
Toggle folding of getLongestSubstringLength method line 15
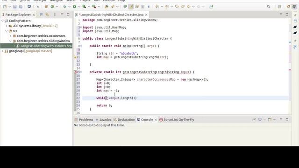(81, 72)
